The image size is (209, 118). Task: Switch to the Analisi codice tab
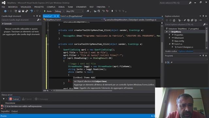click(x=171, y=51)
